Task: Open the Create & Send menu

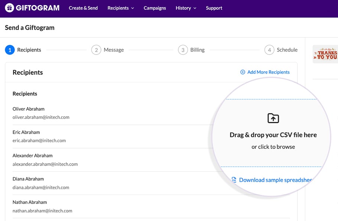Action: (x=83, y=8)
